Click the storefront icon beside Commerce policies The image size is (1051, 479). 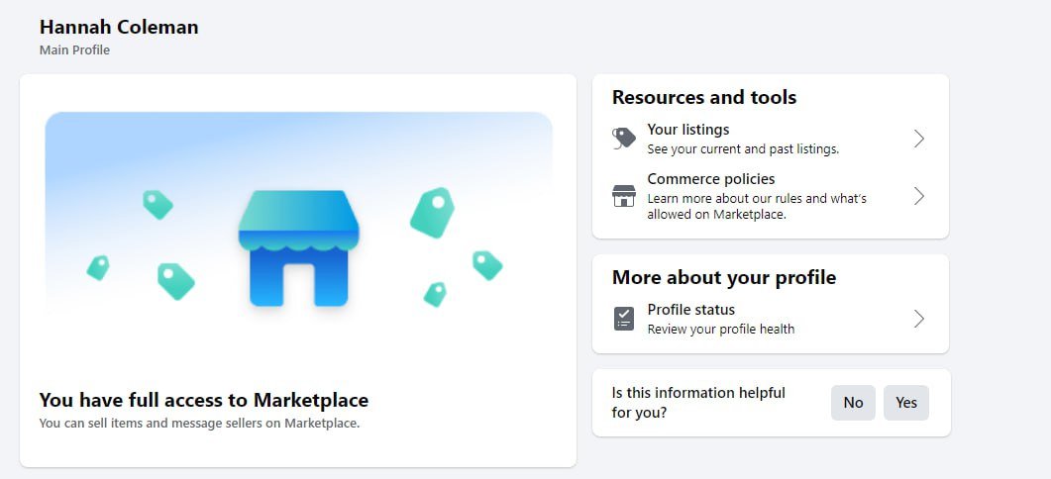pyautogui.click(x=623, y=196)
